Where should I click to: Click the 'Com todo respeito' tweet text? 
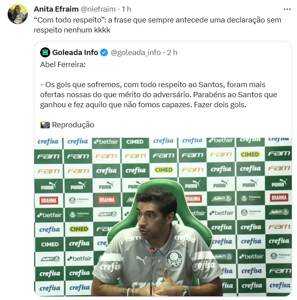(x=158, y=25)
